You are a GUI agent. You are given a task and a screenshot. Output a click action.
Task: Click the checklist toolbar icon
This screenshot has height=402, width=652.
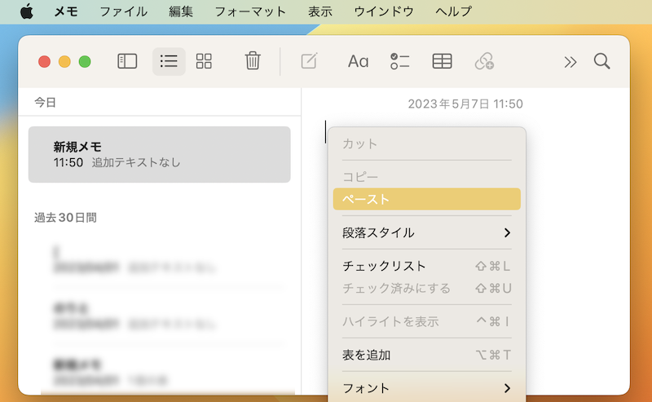click(399, 61)
